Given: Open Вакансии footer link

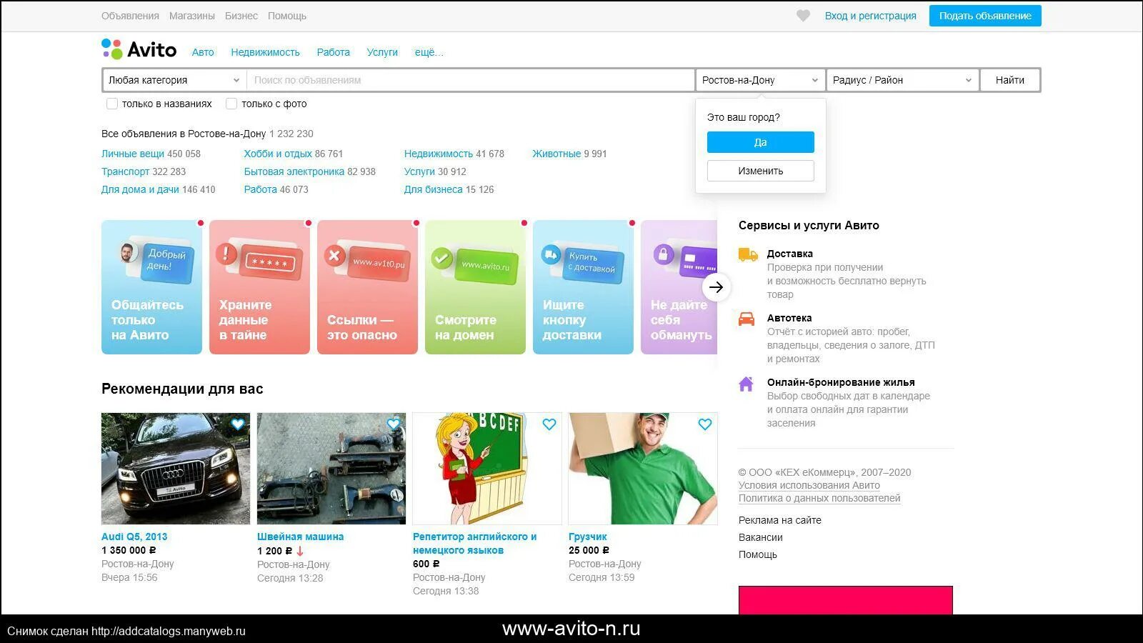Looking at the screenshot, I should (761, 537).
